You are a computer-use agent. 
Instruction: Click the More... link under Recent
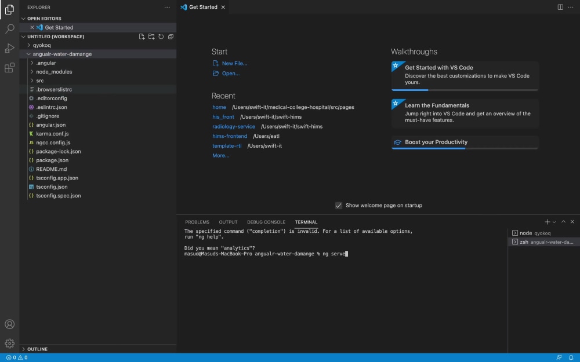(x=220, y=155)
